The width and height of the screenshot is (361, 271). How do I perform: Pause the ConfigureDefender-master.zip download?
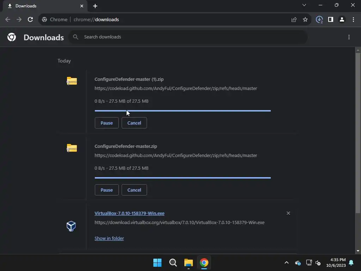106,190
